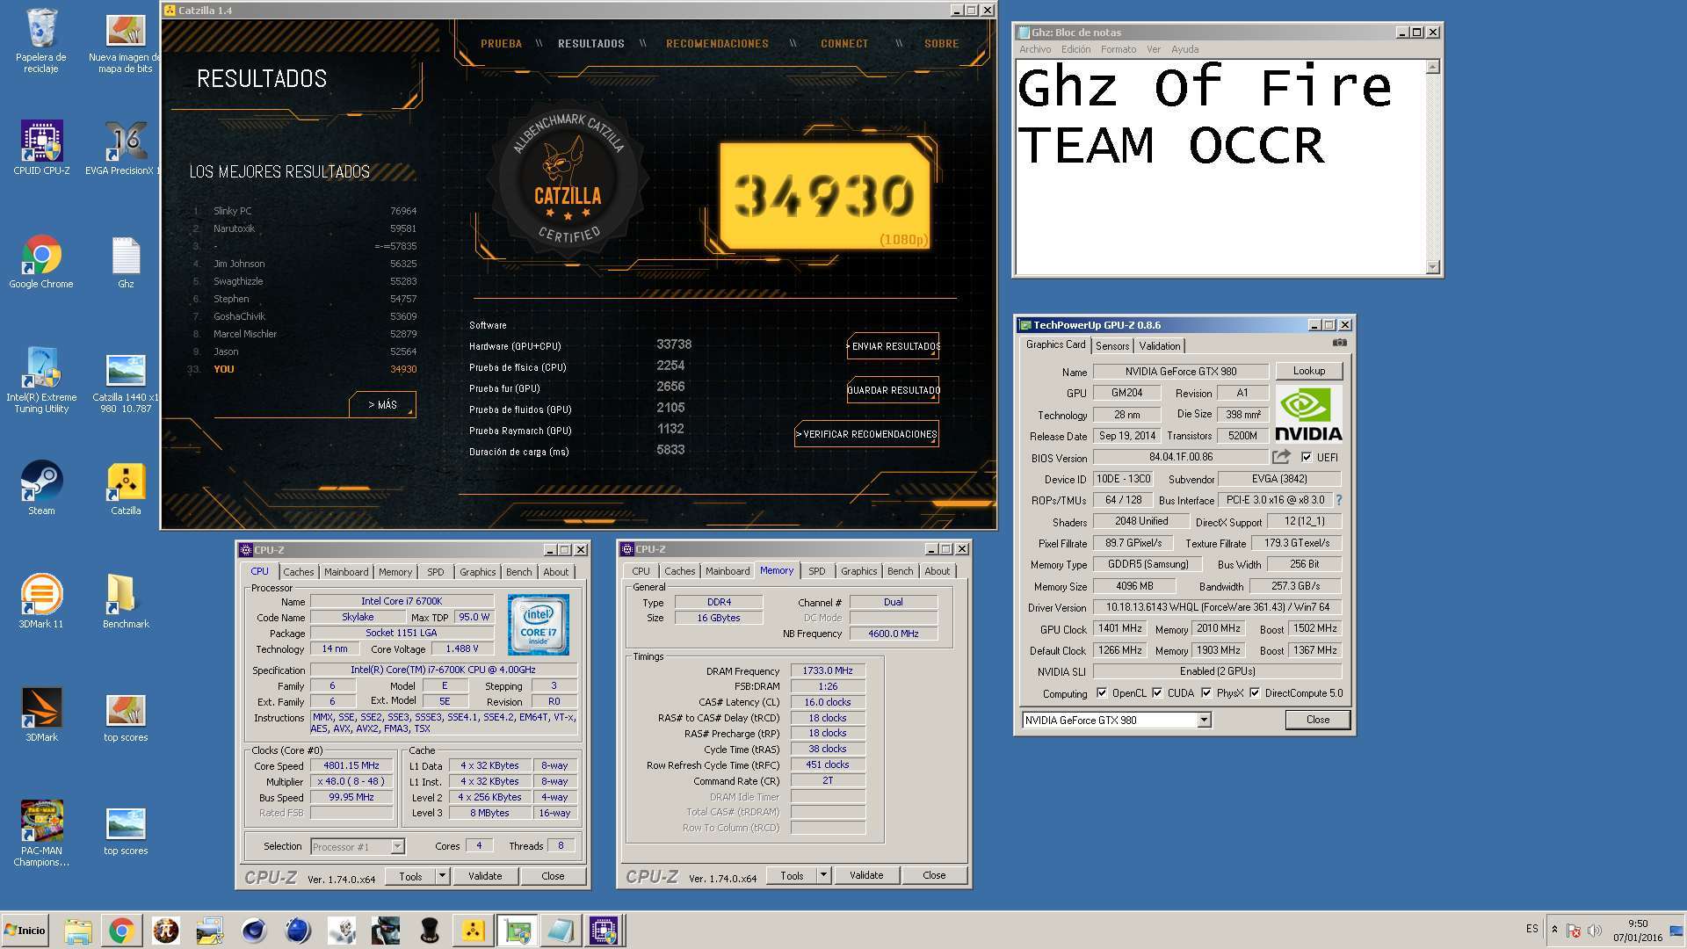Image resolution: width=1687 pixels, height=949 pixels.
Task: Open the Steam desktop shortcut
Action: pyautogui.click(x=41, y=488)
